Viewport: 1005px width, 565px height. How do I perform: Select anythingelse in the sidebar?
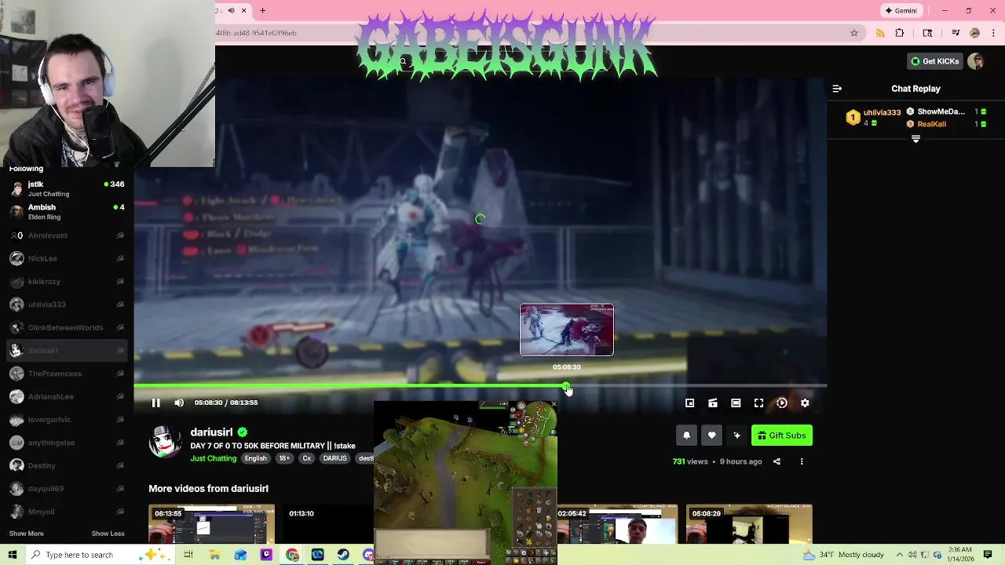[x=67, y=443]
